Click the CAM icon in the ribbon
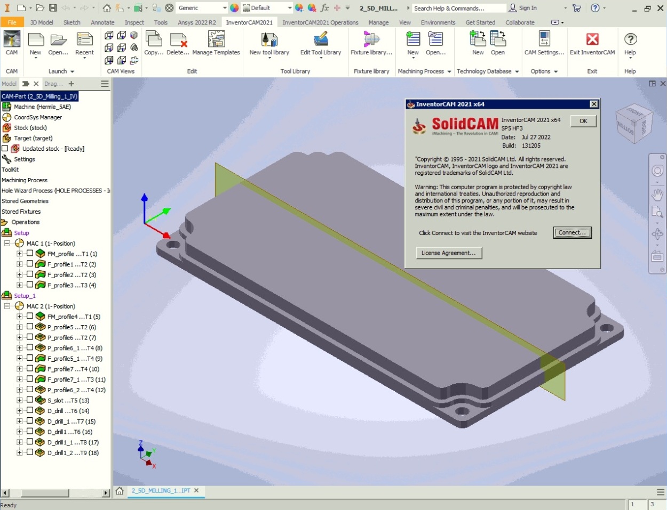This screenshot has width=667, height=510. (12, 43)
